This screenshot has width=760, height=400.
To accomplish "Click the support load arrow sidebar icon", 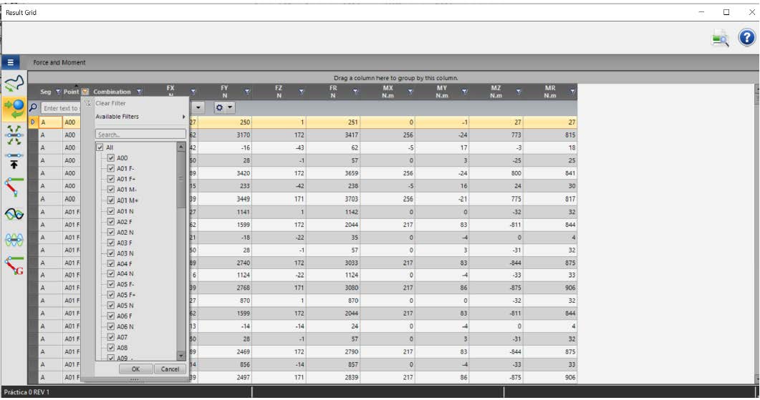I will click(x=14, y=161).
